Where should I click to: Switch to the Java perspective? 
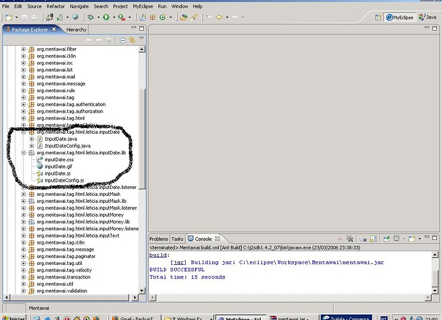428,17
